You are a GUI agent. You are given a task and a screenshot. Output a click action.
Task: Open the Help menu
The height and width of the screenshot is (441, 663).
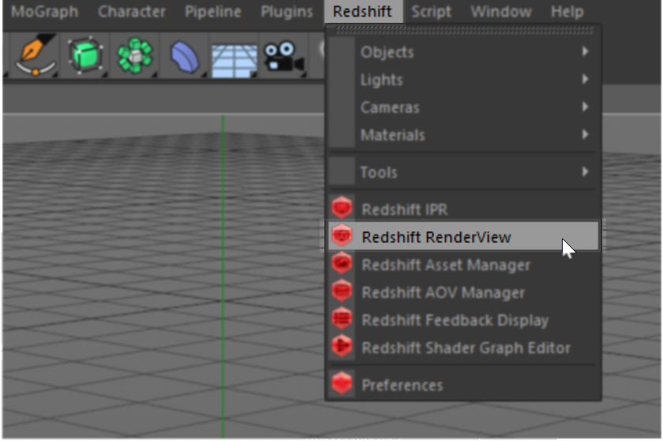click(x=567, y=11)
